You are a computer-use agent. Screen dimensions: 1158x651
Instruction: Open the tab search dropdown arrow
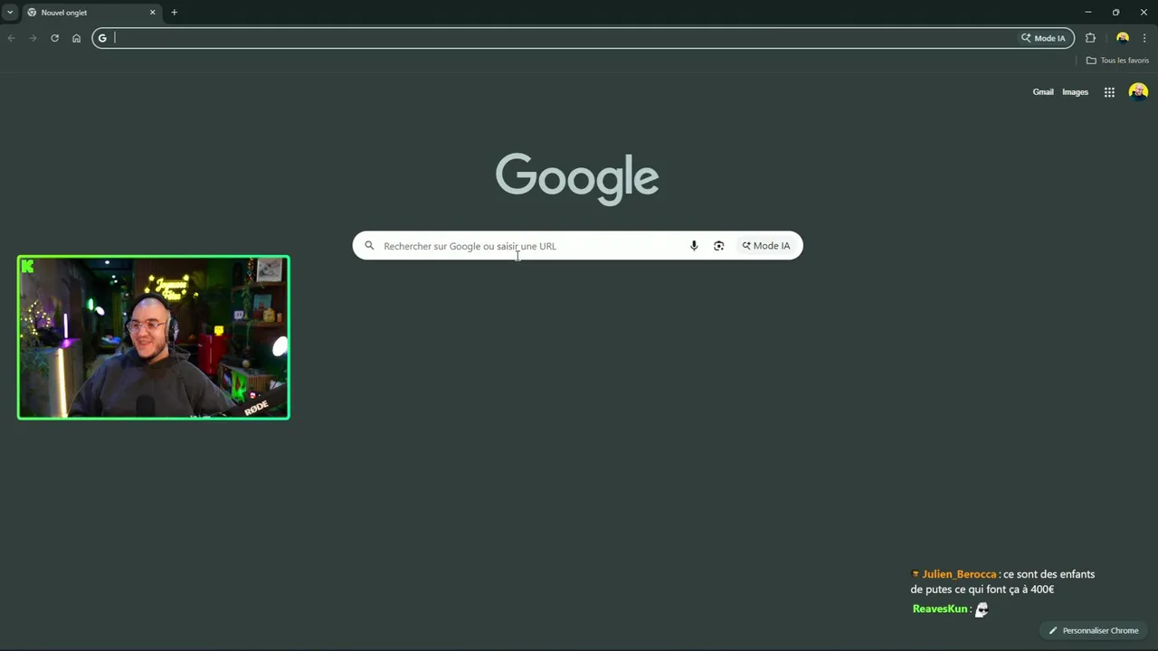(x=10, y=13)
